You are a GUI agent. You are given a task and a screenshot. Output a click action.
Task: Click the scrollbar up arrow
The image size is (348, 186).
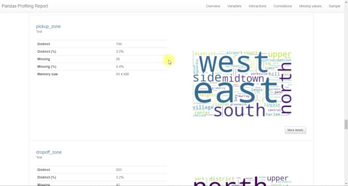pos(346,2)
